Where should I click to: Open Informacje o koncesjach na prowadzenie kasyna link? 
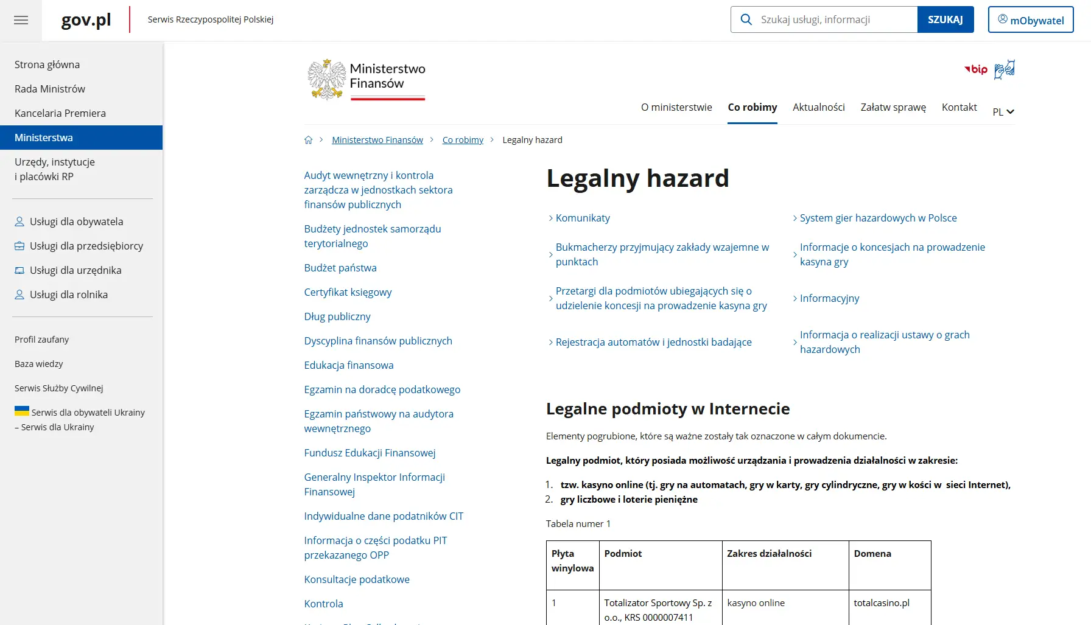pyautogui.click(x=893, y=254)
